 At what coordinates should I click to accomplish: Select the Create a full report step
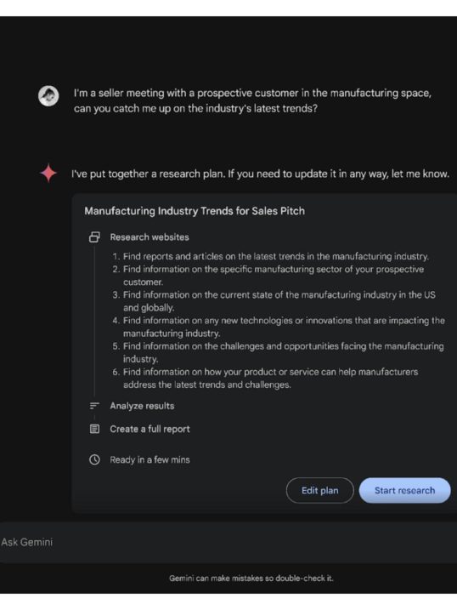click(x=150, y=429)
